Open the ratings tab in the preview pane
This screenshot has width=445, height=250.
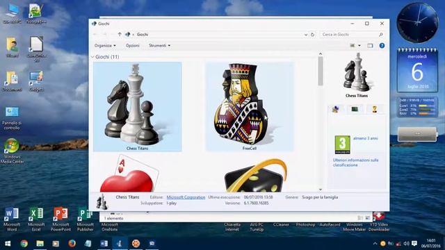coord(336,109)
